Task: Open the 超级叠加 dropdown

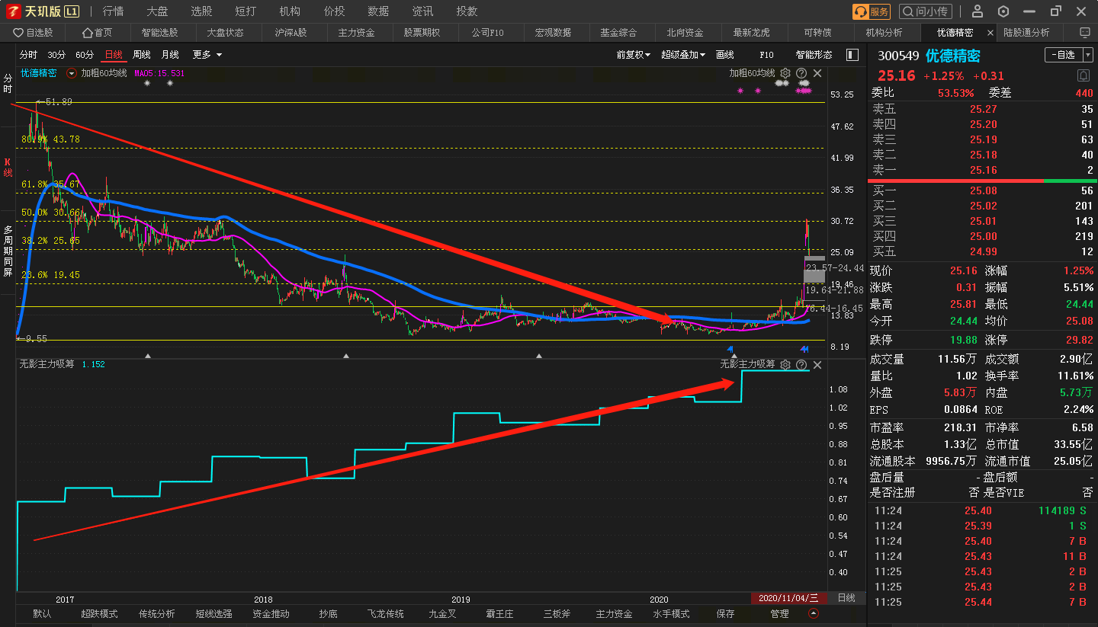Action: (683, 55)
